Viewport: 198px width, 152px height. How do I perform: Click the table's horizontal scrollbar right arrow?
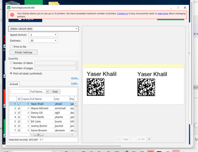(x=72, y=135)
